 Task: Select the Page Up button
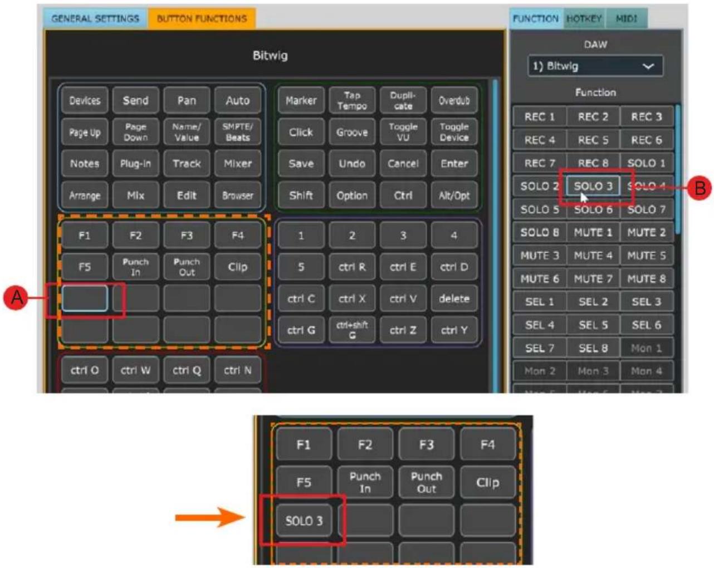click(x=85, y=132)
